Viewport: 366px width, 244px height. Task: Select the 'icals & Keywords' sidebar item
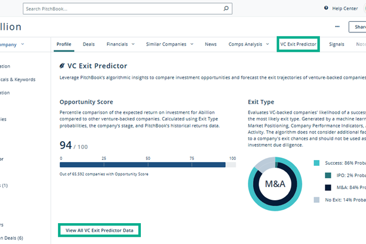coord(18,79)
